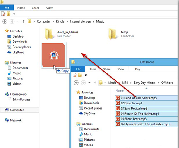Click Properties icon in Music window quick access toolbar
The height and width of the screenshot is (148, 179).
[3, 14]
